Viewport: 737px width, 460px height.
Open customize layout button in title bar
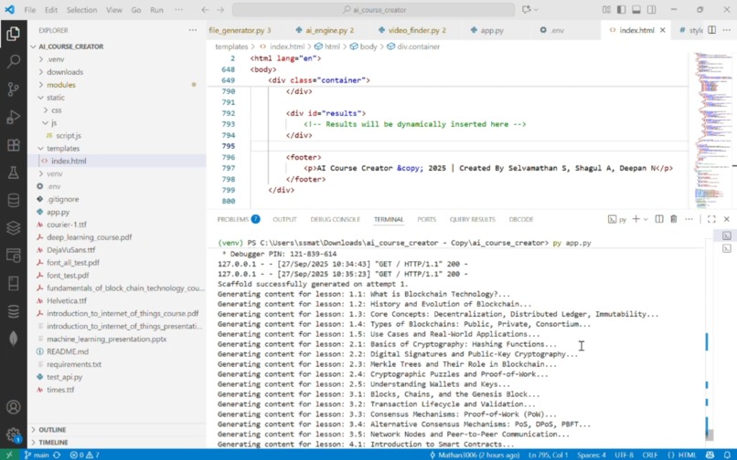click(606, 10)
